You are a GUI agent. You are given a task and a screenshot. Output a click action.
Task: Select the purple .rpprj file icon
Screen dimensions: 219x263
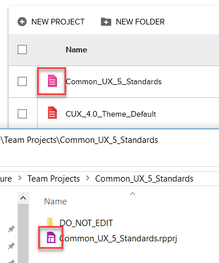click(51, 237)
